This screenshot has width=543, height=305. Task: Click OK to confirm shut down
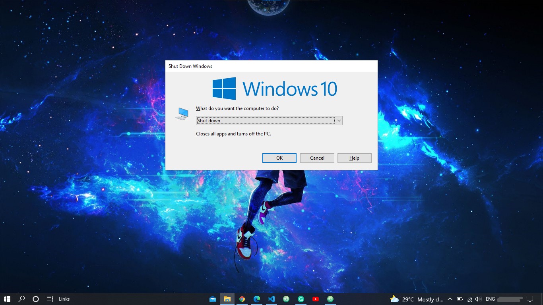(x=279, y=158)
